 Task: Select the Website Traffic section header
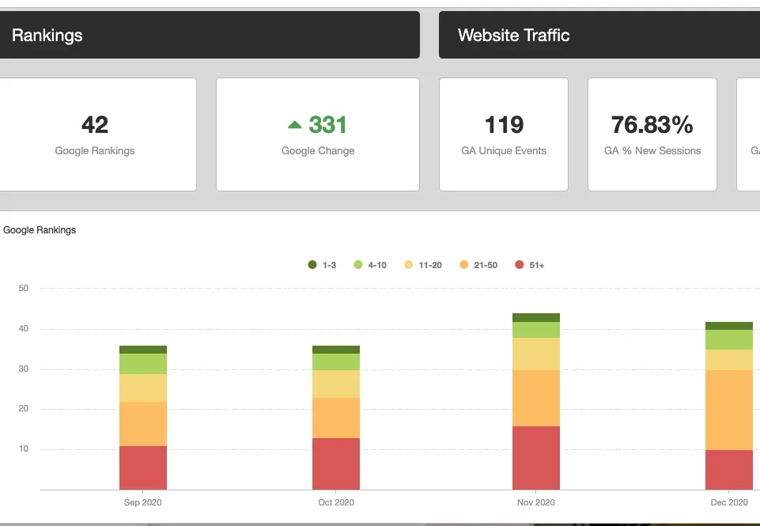tap(599, 35)
